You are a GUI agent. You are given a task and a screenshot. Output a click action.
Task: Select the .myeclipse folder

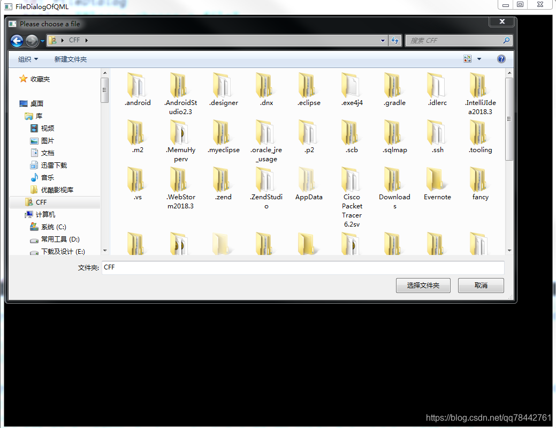(223, 137)
